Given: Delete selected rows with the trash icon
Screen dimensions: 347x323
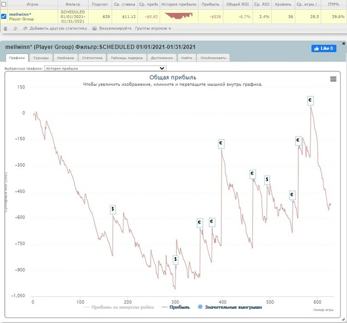Looking at the screenshot, I should point(5,29).
